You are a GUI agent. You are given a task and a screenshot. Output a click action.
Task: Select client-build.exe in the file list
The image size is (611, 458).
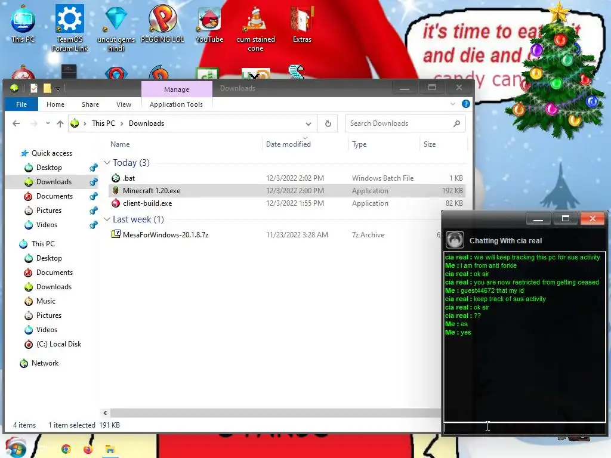click(x=286, y=203)
